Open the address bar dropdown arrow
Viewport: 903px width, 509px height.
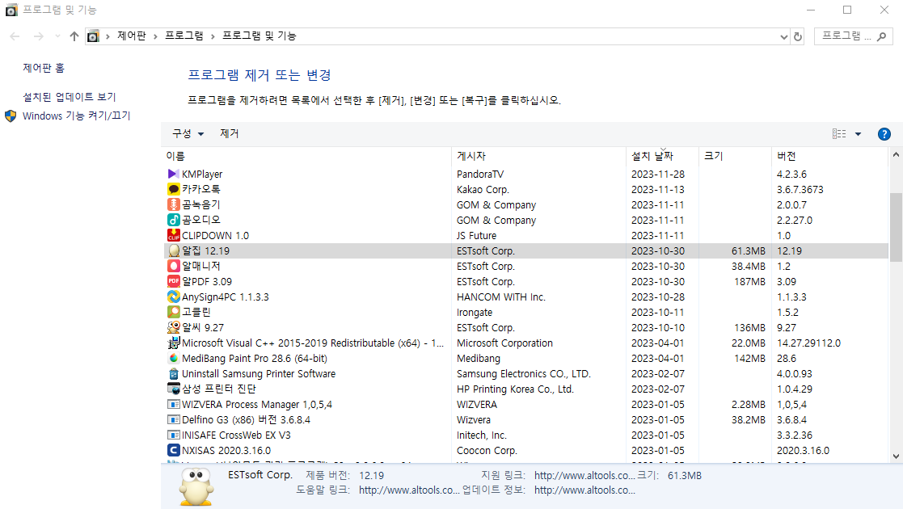[783, 36]
